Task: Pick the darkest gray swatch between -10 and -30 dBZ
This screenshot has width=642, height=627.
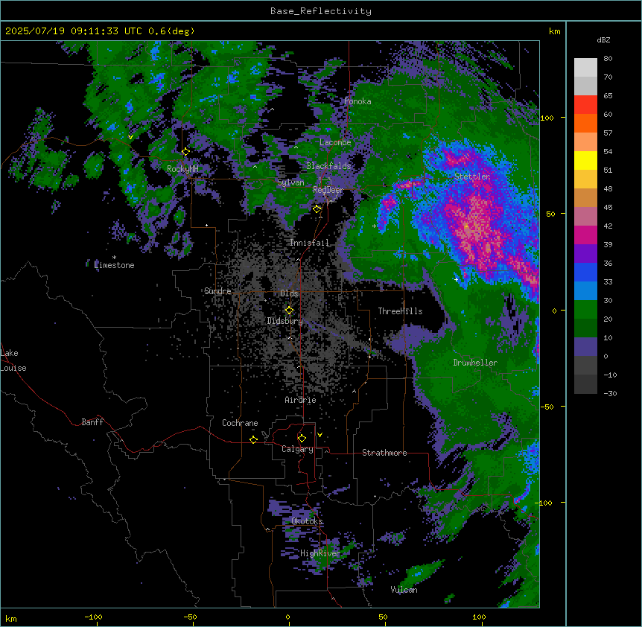Action: 585,384
